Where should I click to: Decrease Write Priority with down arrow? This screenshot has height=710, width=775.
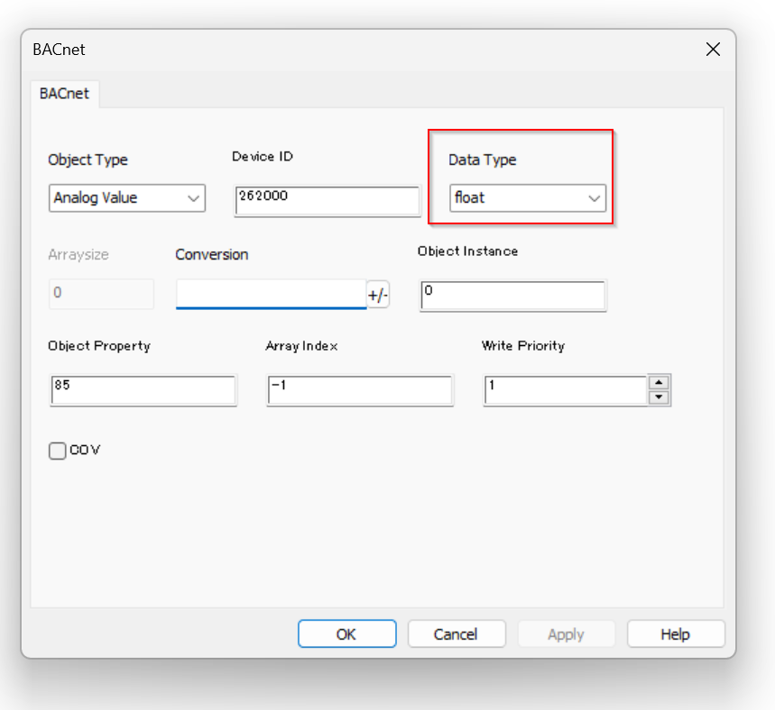[x=659, y=397]
